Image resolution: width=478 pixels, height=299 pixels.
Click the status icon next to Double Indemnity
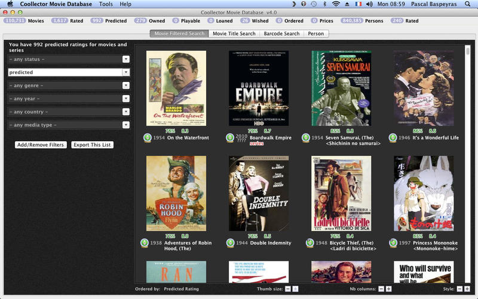(x=230, y=243)
